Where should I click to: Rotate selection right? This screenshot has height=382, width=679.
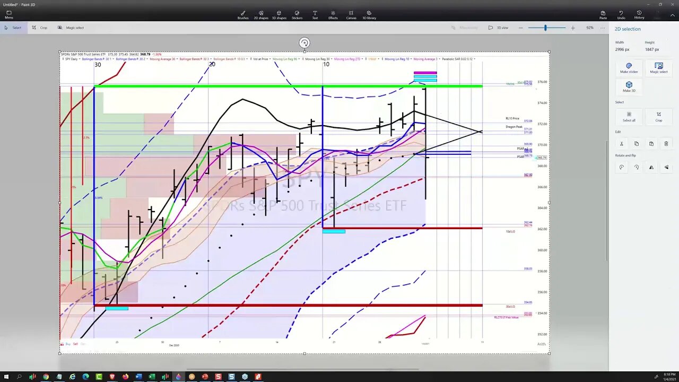point(637,167)
